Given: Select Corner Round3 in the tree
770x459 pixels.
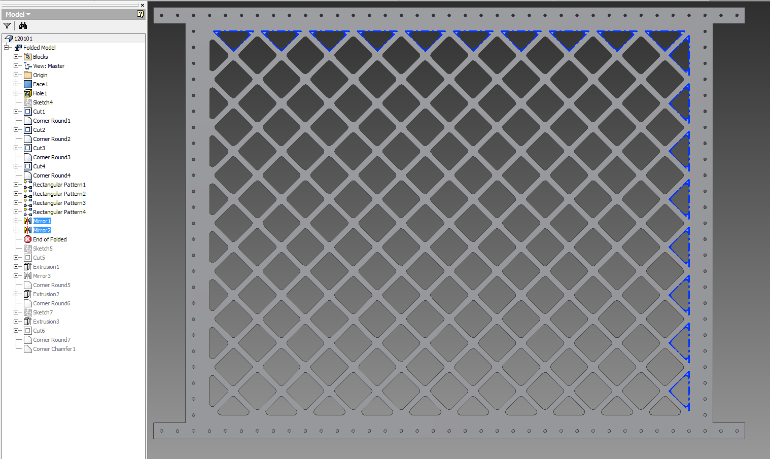Looking at the screenshot, I should tap(51, 157).
